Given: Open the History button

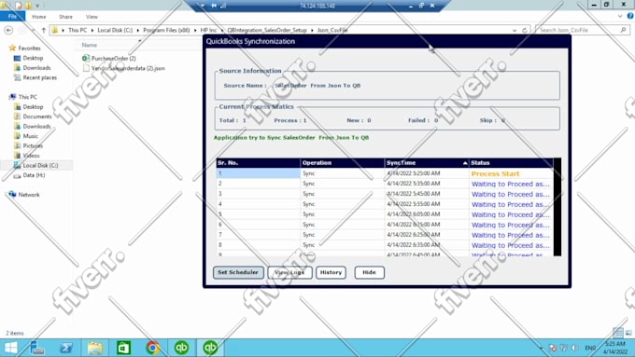Looking at the screenshot, I should point(331,272).
